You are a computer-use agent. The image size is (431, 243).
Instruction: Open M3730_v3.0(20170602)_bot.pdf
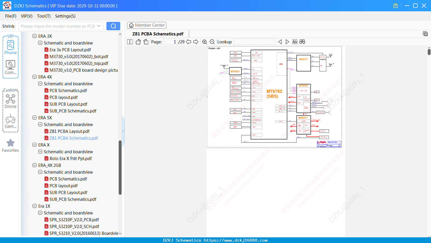point(79,57)
